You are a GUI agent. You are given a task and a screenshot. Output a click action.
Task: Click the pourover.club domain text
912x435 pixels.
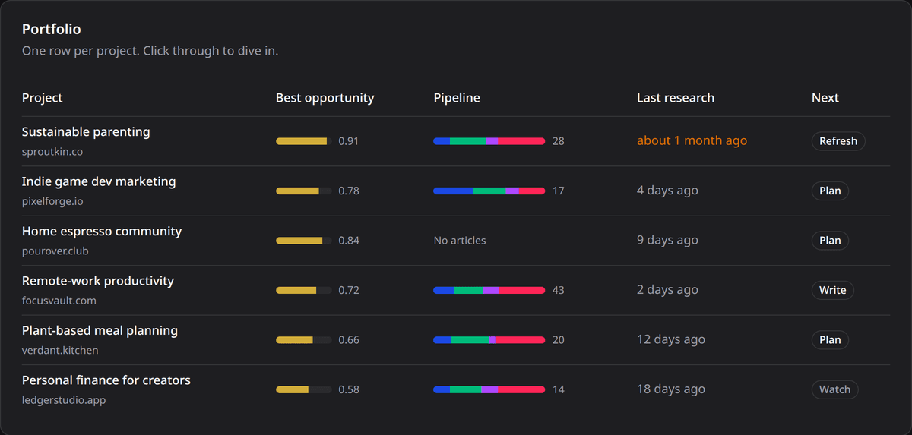click(55, 251)
